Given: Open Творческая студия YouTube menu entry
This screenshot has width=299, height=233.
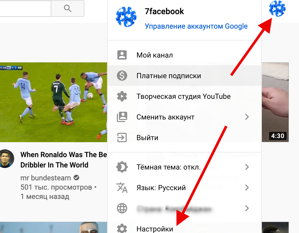Looking at the screenshot, I should (x=183, y=96).
